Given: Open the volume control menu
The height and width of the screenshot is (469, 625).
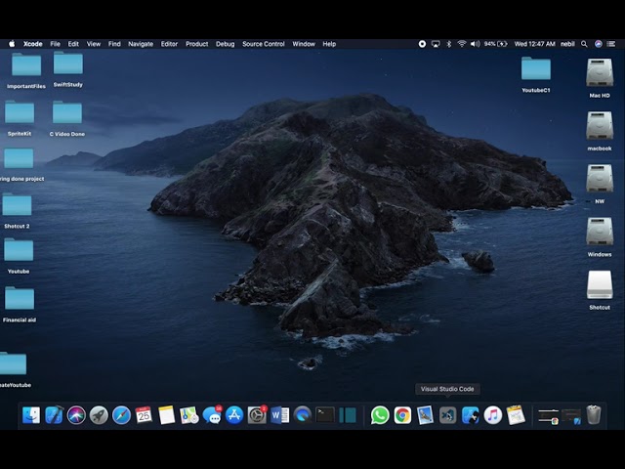Looking at the screenshot, I should pos(476,44).
